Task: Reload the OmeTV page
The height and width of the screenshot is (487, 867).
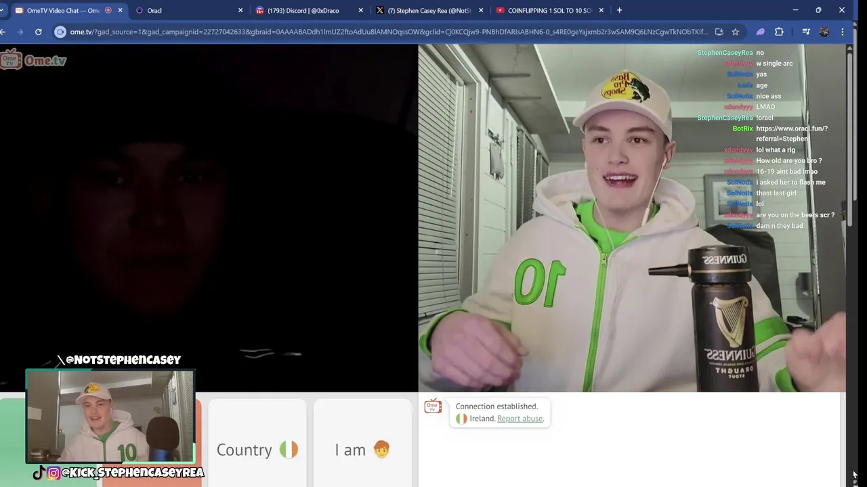Action: (39, 32)
